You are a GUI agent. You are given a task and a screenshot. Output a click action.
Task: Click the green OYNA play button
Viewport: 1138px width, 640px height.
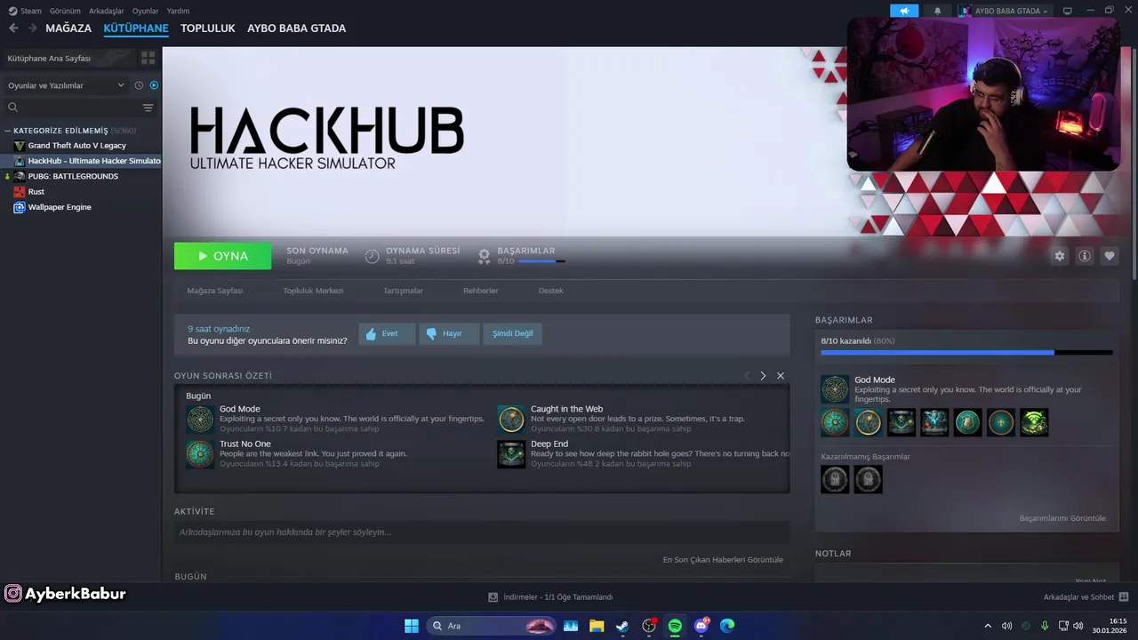223,256
